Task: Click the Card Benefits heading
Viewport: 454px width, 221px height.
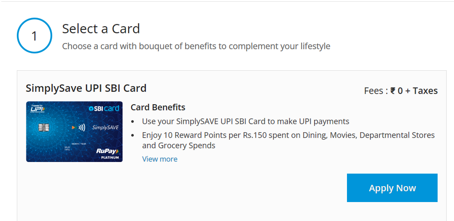Action: [x=158, y=107]
